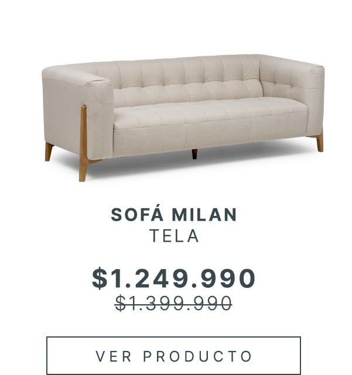Click the Milan sofa product image
Viewport: 352px width, 375px height.
182,111
